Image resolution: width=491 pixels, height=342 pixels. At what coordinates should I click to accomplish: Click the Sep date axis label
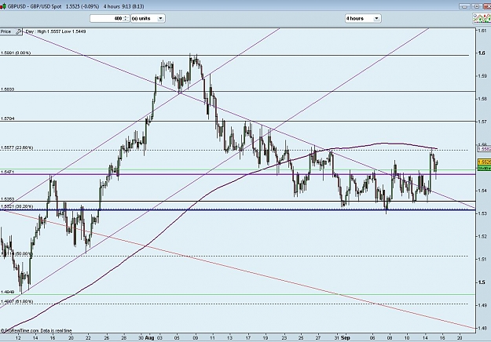(345, 338)
